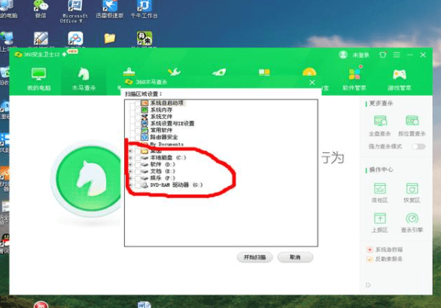This screenshot has width=441, height=308.
Task: Check the 娱乐 (F:) checkbox
Action: tap(138, 178)
